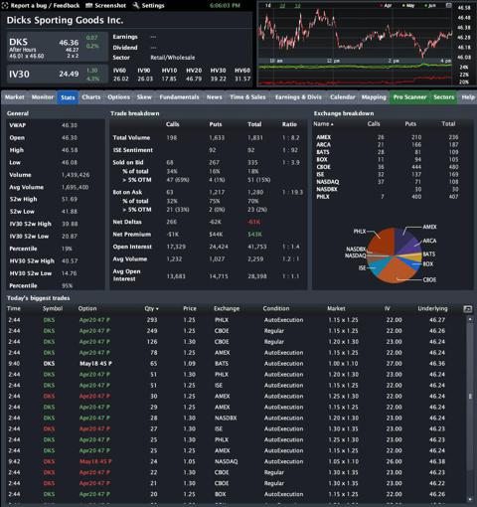477x507 pixels.
Task: Click the Settings wrench icon
Action: [x=136, y=5]
